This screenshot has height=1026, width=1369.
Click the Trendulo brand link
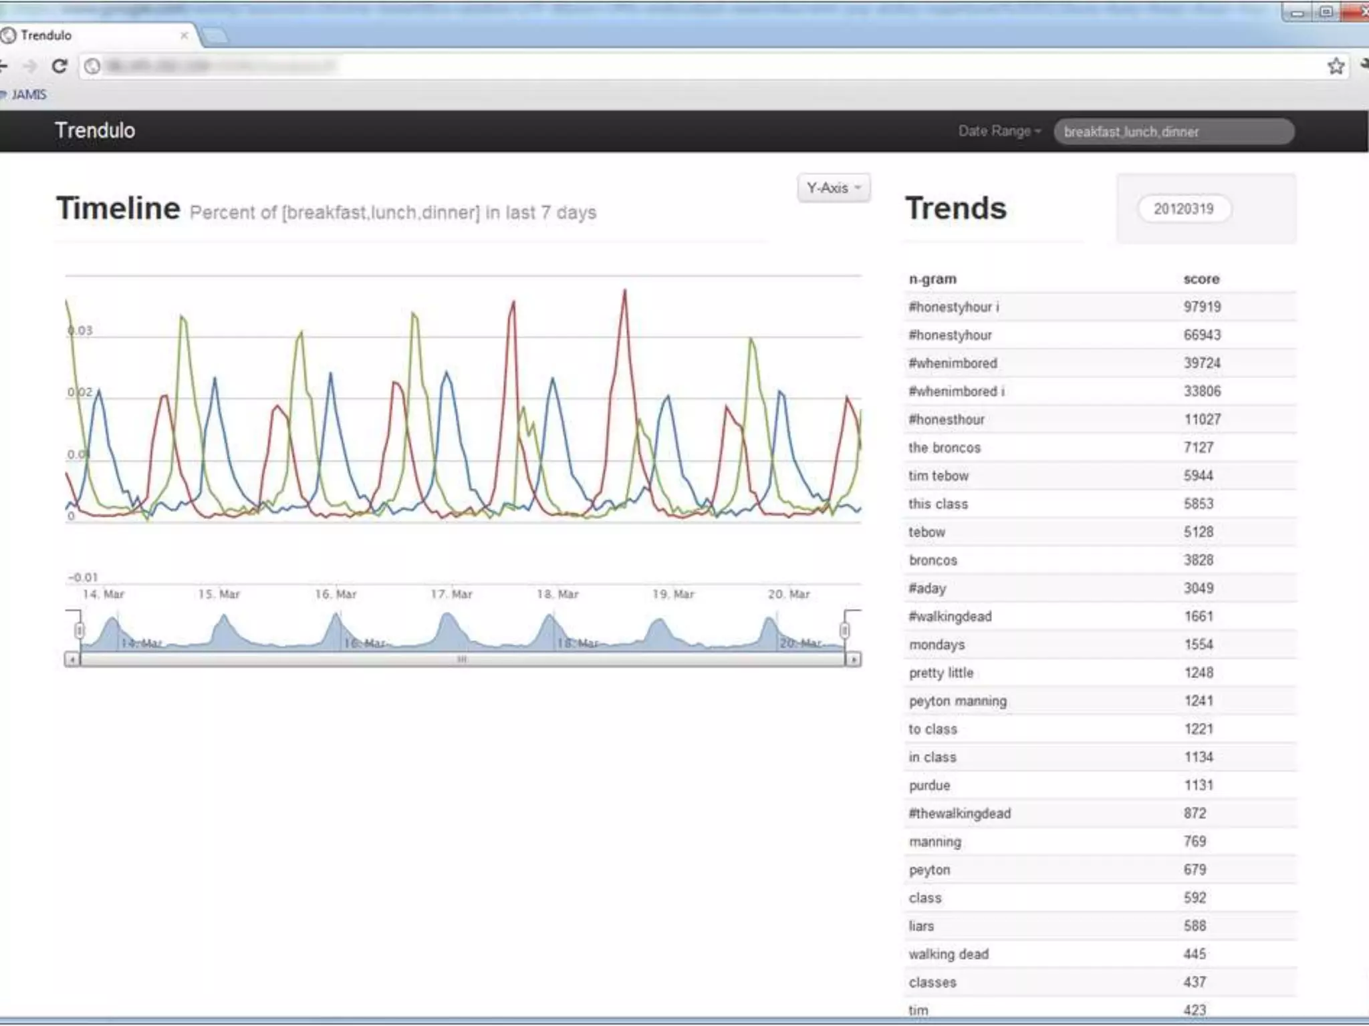click(x=95, y=130)
